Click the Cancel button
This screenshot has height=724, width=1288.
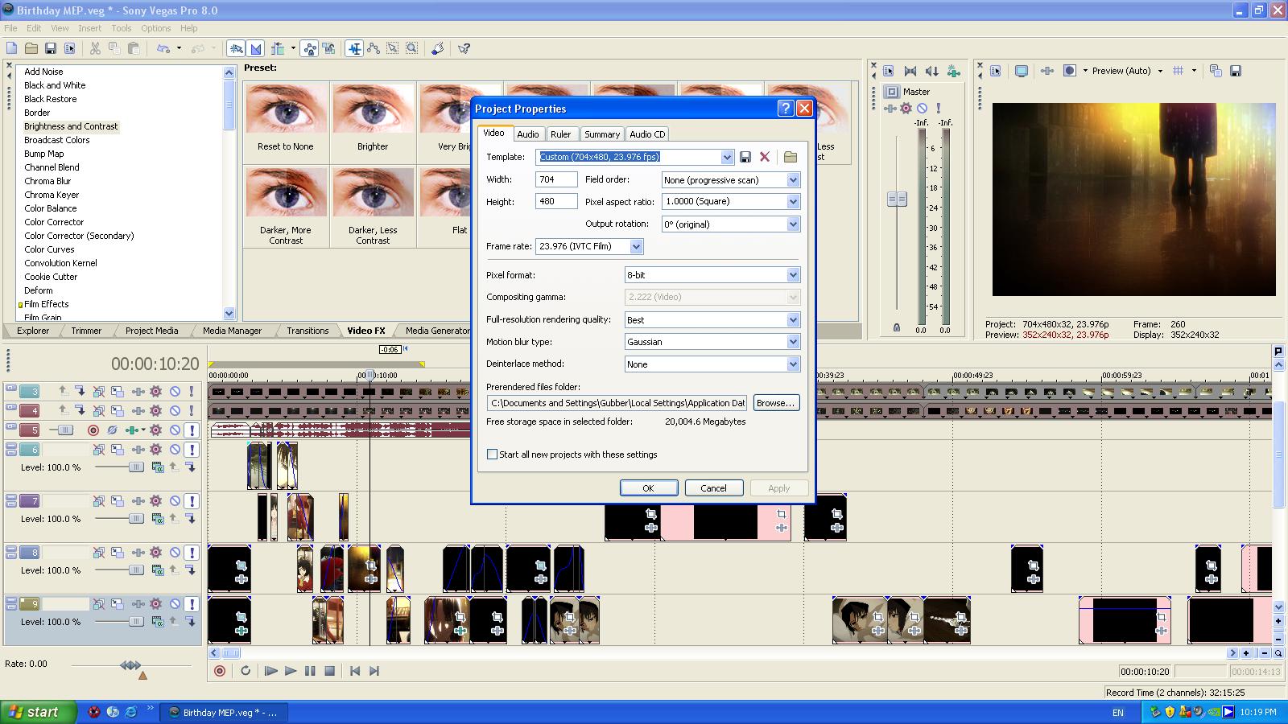[713, 488]
